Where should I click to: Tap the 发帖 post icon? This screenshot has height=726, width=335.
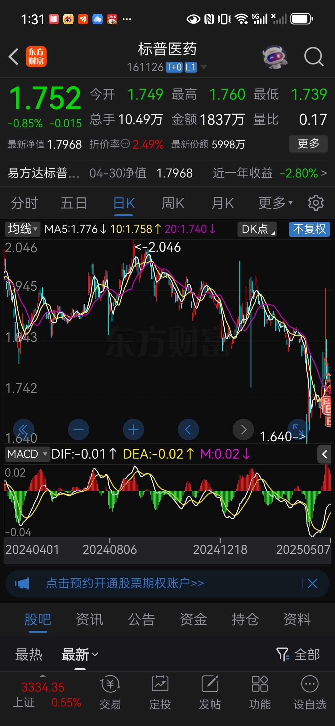210,693
